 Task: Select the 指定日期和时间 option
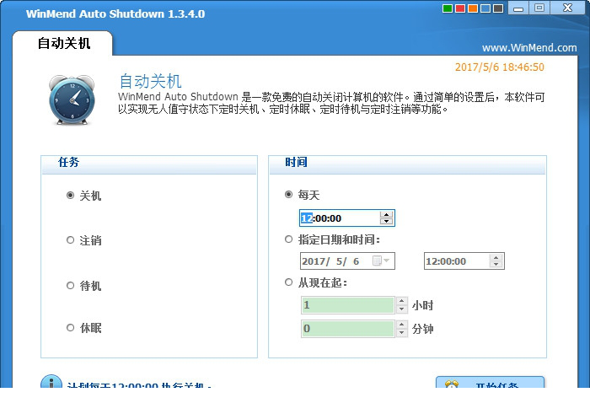point(288,239)
